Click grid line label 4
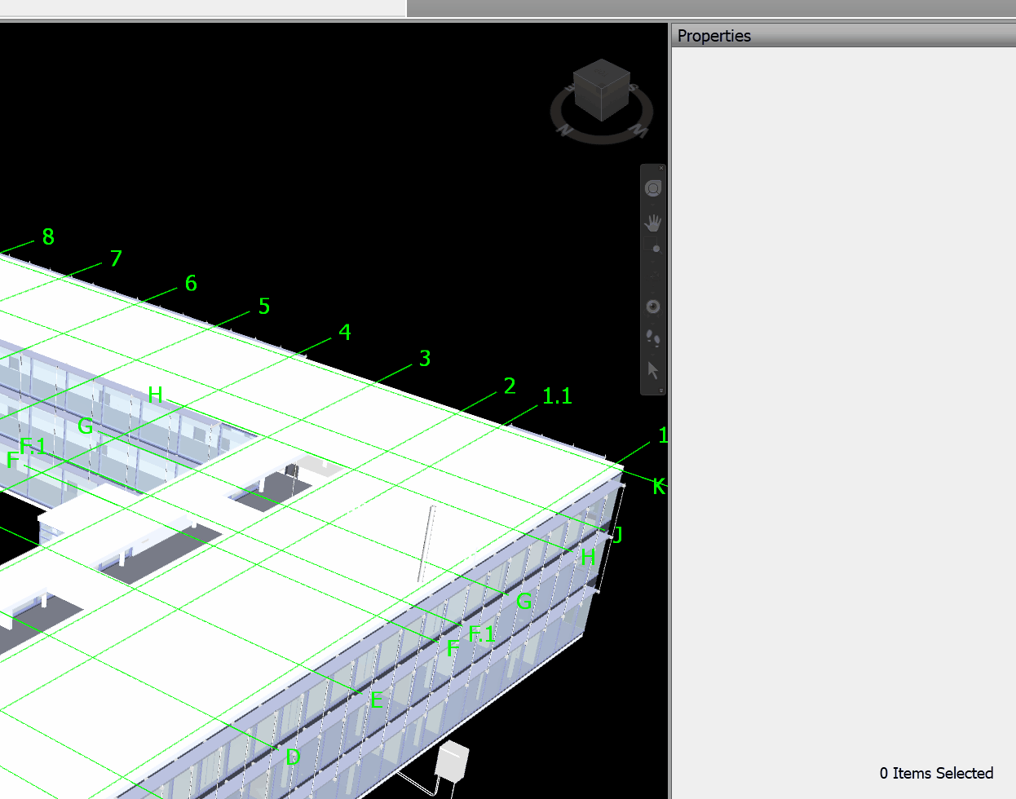Image resolution: width=1016 pixels, height=799 pixels. tap(345, 333)
